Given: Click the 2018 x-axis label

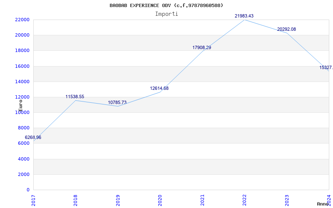Looking at the screenshot, I should (75, 201).
